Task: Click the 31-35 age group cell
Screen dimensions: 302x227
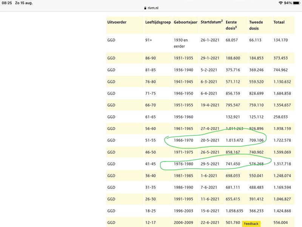Action: (150, 187)
